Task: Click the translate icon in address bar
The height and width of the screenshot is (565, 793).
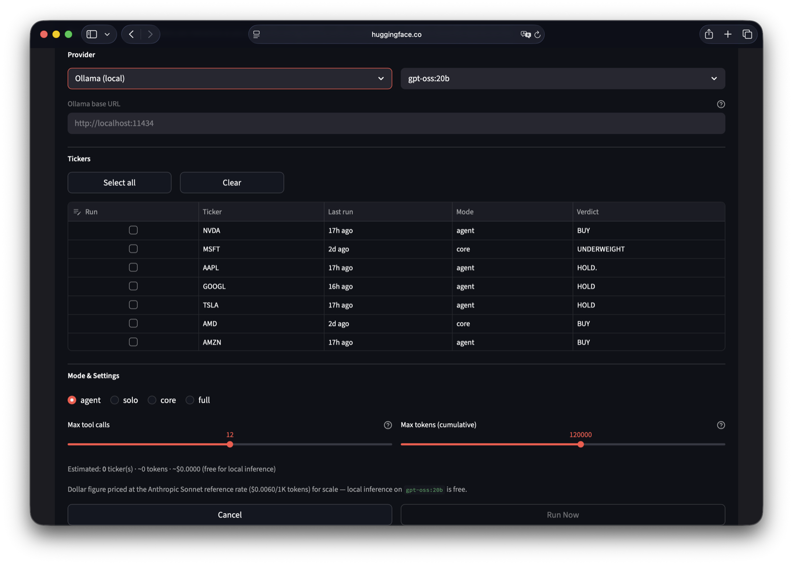Action: click(525, 34)
